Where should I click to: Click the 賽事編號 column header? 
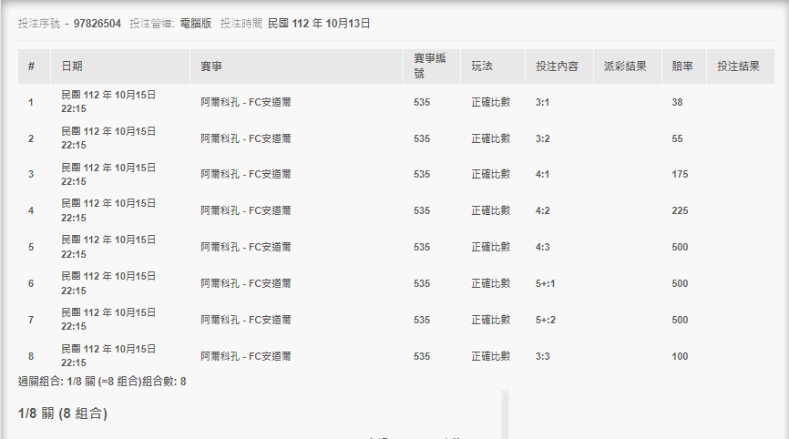(430, 66)
